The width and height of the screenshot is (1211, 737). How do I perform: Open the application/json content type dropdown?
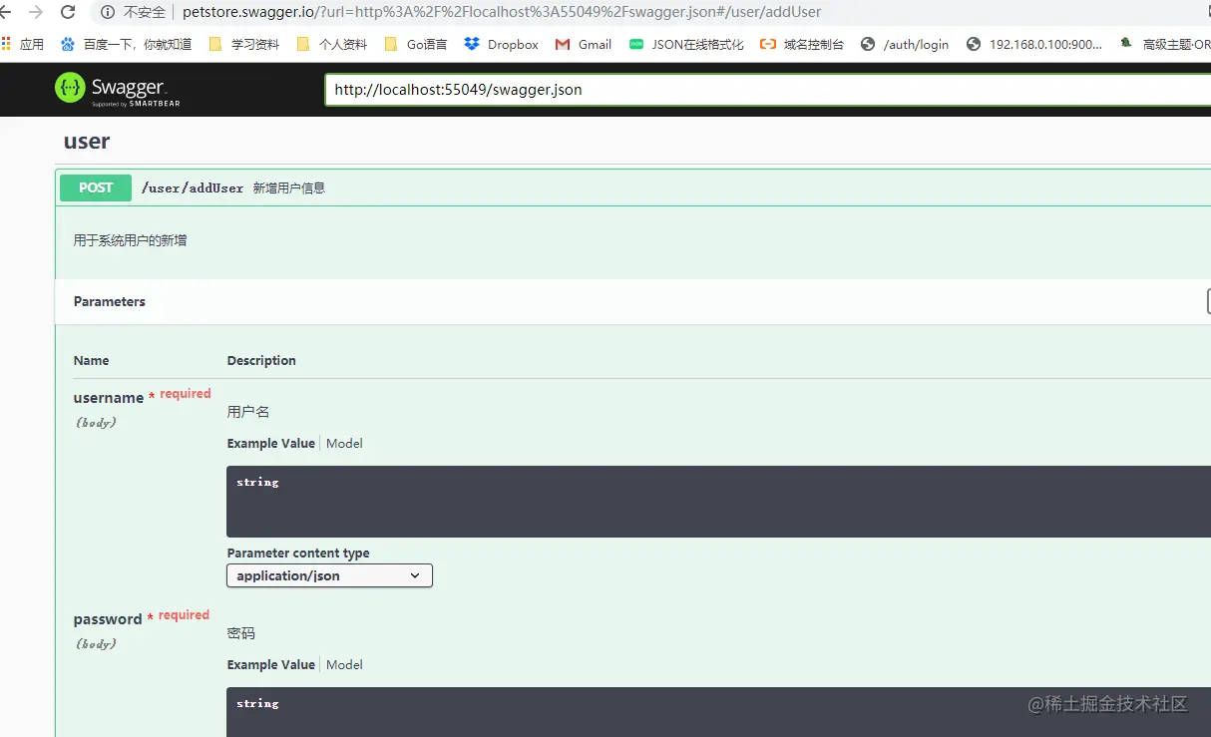point(329,575)
